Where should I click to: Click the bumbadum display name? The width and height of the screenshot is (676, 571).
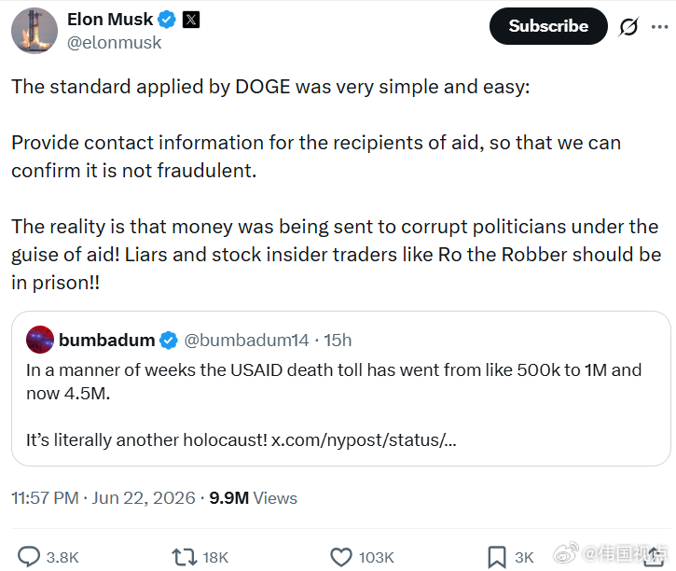click(106, 341)
